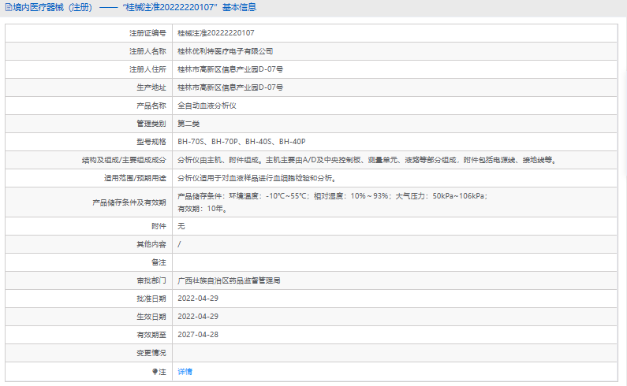Select the 生产地址 address value
Image resolution: width=627 pixels, height=386 pixels.
(x=230, y=87)
